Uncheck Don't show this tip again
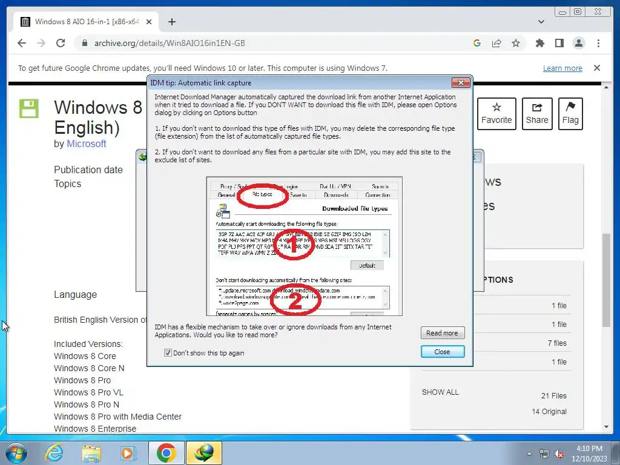 tap(168, 353)
